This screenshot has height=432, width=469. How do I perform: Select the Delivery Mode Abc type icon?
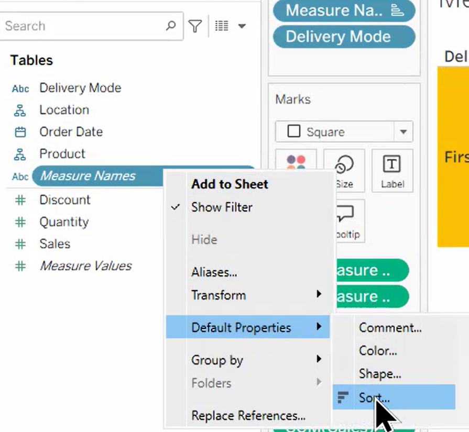20,88
